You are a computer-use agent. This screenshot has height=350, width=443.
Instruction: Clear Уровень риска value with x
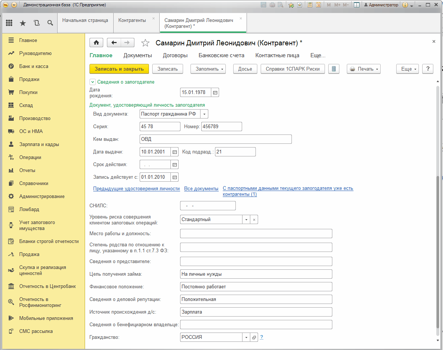point(254,220)
